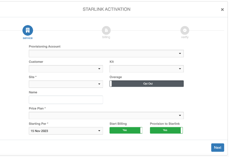The height and width of the screenshot is (157, 229).
Task: Open the Provisioning Account dropdown
Action: tap(106, 54)
